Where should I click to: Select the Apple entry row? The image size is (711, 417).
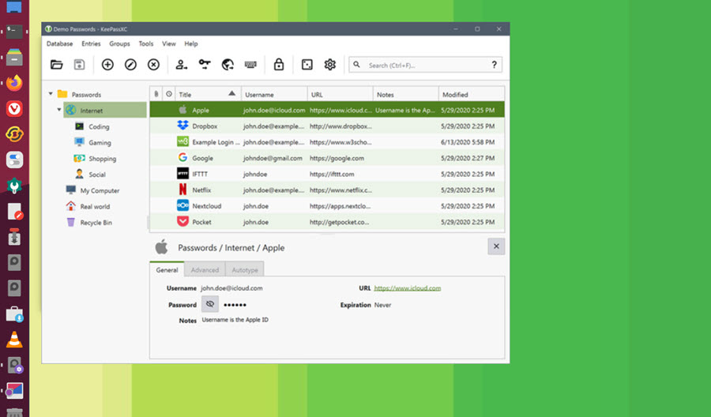(327, 110)
